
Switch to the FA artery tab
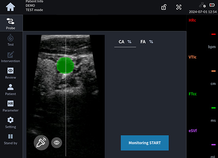147,42
